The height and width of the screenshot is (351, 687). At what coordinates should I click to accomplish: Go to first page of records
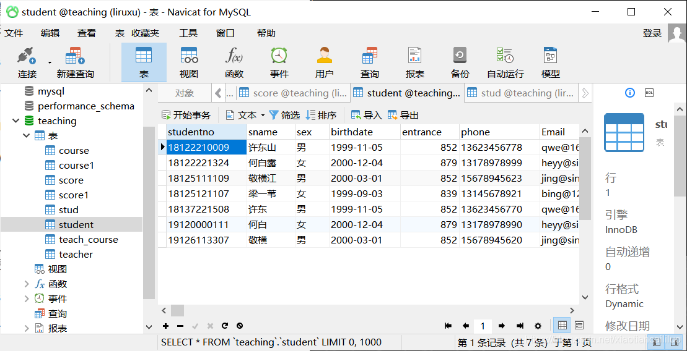(448, 326)
